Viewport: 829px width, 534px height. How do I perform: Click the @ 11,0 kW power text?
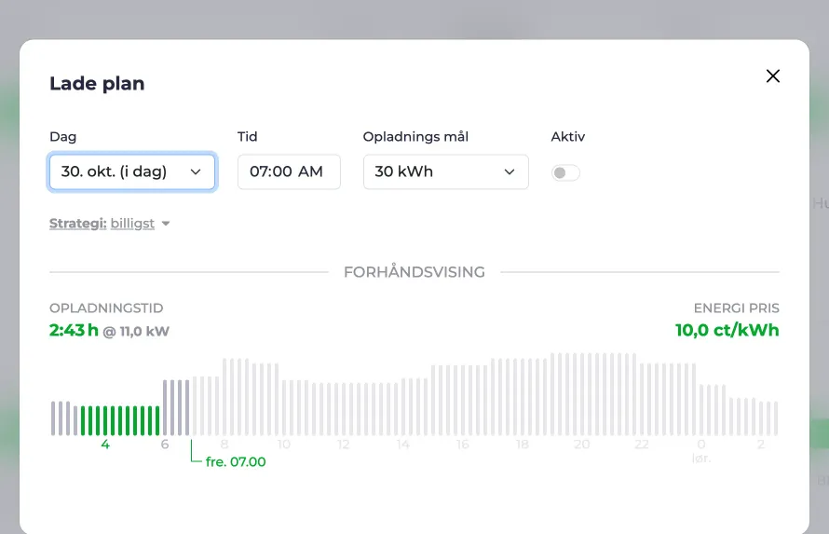(136, 332)
